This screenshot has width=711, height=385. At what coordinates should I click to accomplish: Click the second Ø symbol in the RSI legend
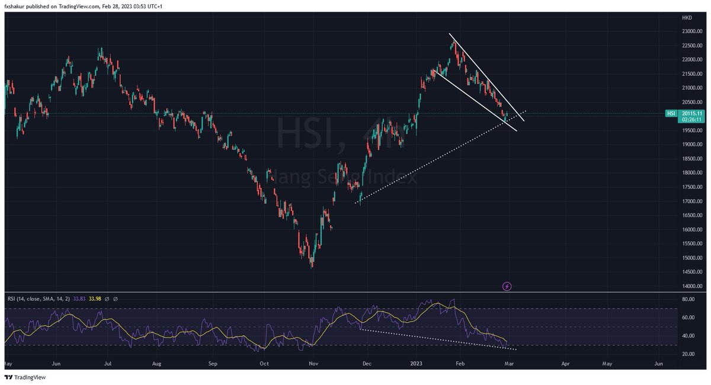(x=115, y=299)
